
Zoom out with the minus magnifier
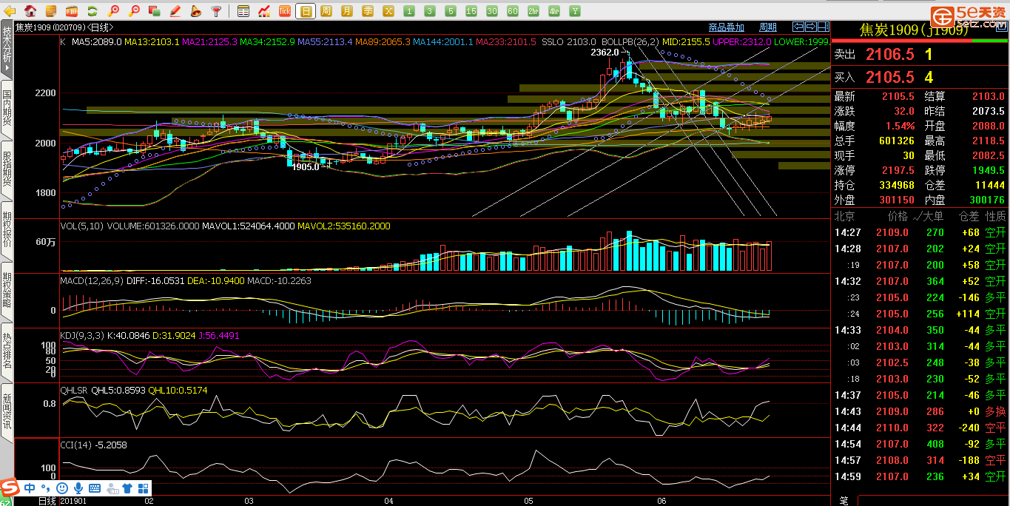tap(134, 11)
